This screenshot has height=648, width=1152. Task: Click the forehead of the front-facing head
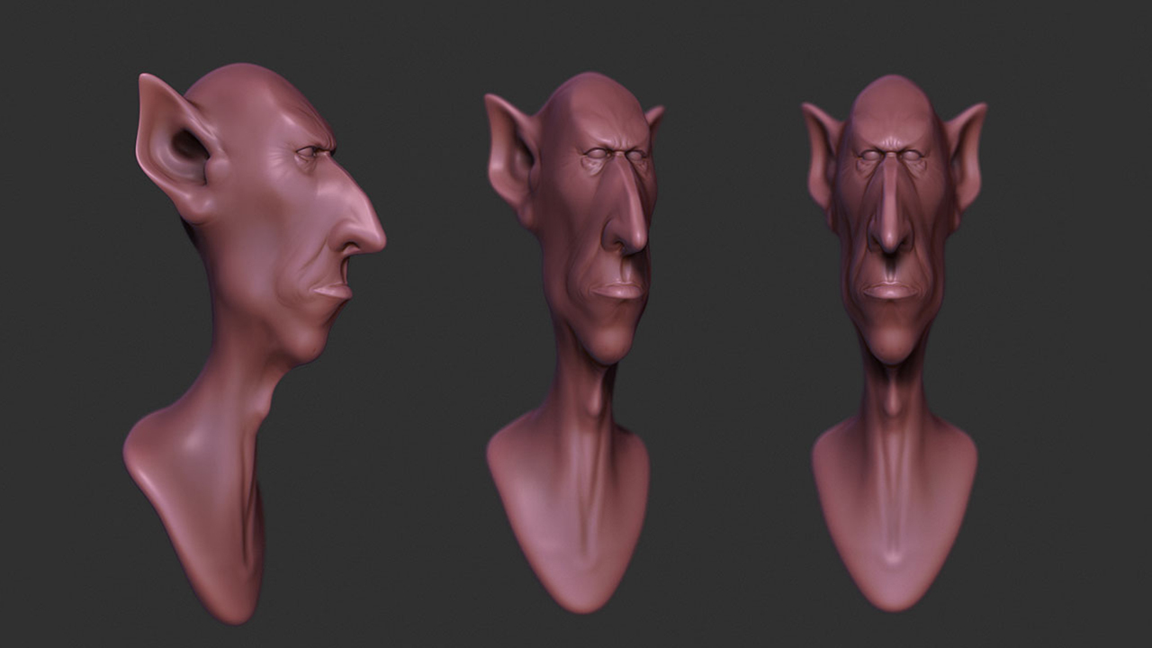click(x=891, y=112)
